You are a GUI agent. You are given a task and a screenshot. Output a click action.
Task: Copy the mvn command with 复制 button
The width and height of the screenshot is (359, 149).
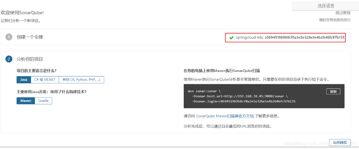click(333, 91)
